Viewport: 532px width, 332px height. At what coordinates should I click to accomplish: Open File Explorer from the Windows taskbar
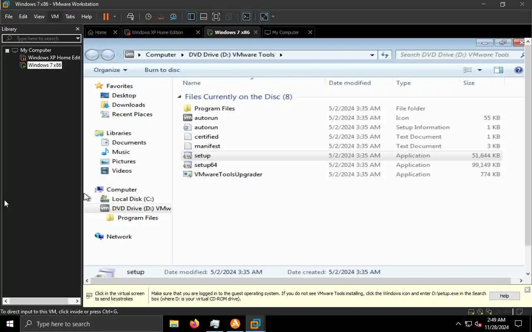pyautogui.click(x=174, y=324)
